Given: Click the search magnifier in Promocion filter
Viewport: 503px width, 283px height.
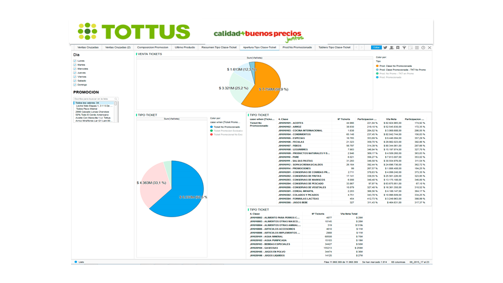Looking at the screenshot, I should (116, 99).
